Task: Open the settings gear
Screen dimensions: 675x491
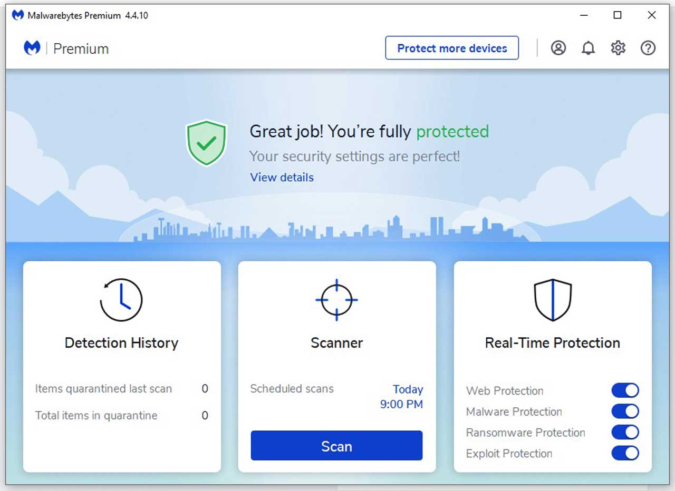Action: pos(618,48)
